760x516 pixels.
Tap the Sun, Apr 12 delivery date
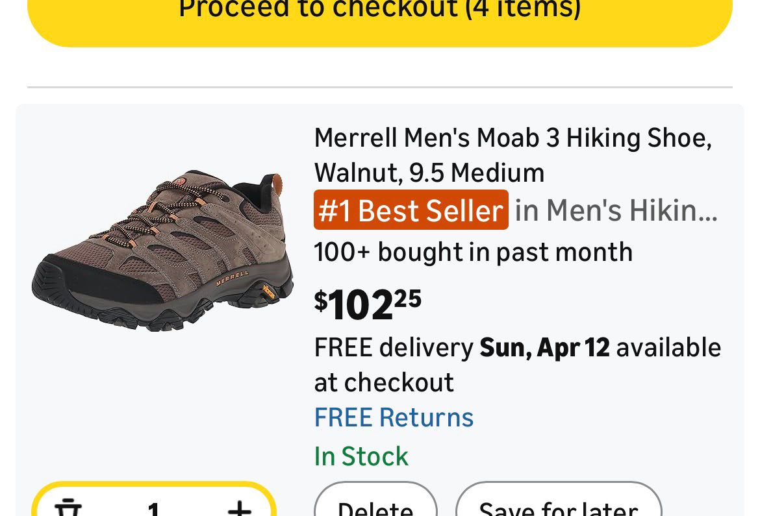544,348
